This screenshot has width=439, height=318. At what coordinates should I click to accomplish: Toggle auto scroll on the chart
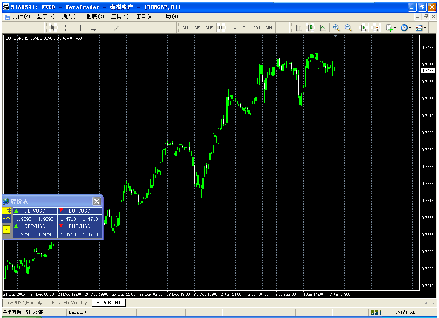point(362,27)
